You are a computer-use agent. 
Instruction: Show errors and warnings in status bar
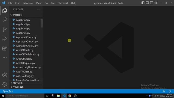point(8,91)
